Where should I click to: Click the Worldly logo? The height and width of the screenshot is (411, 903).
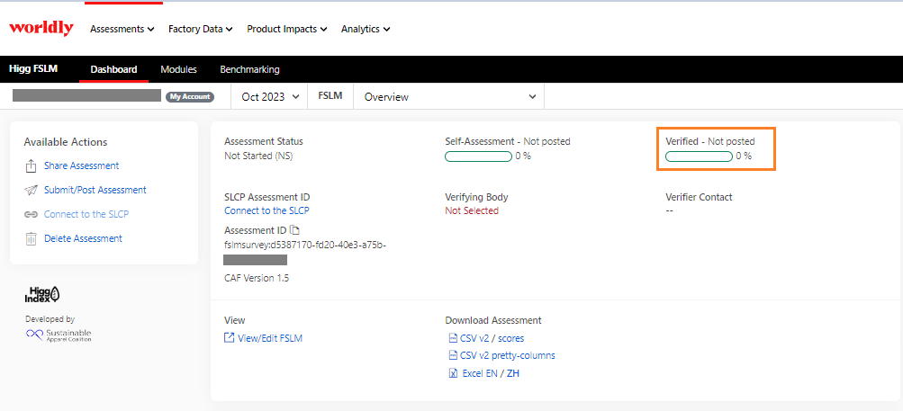[x=41, y=29]
